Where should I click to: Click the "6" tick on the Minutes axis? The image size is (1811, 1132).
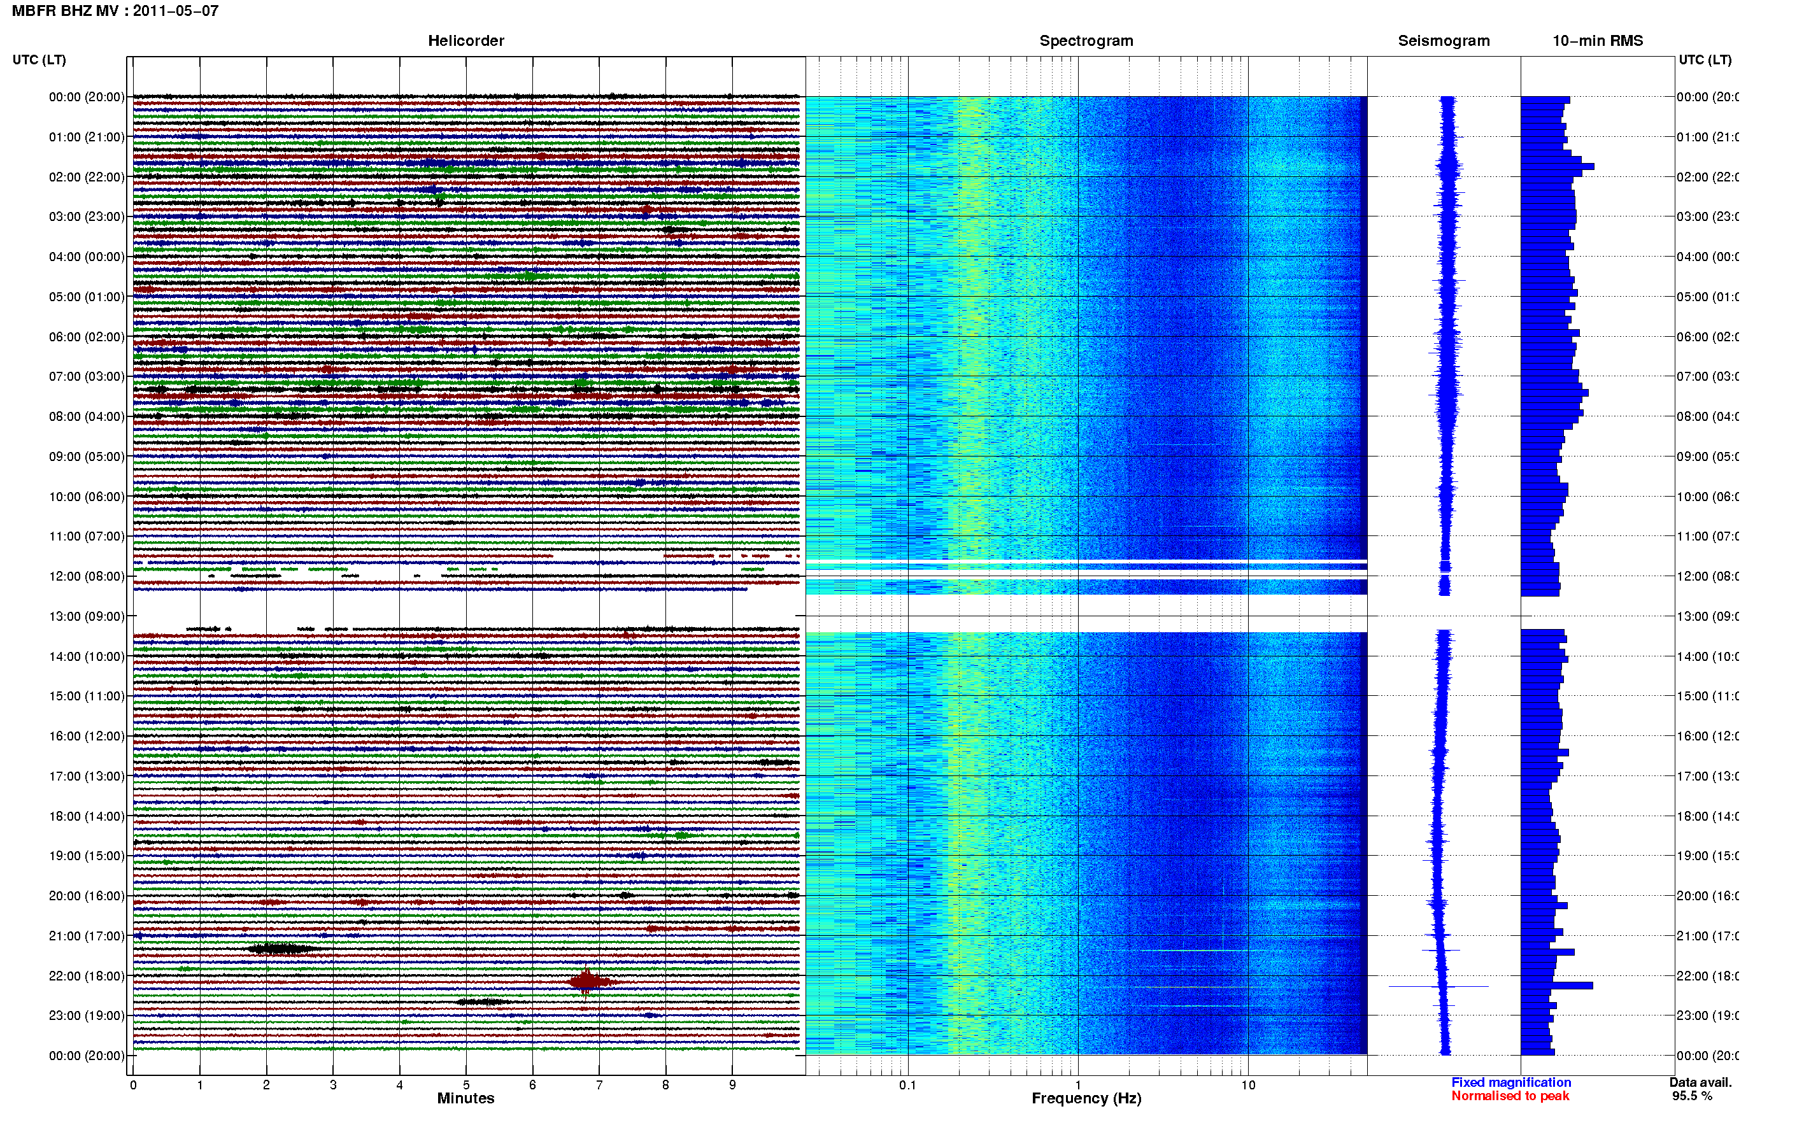point(532,1085)
